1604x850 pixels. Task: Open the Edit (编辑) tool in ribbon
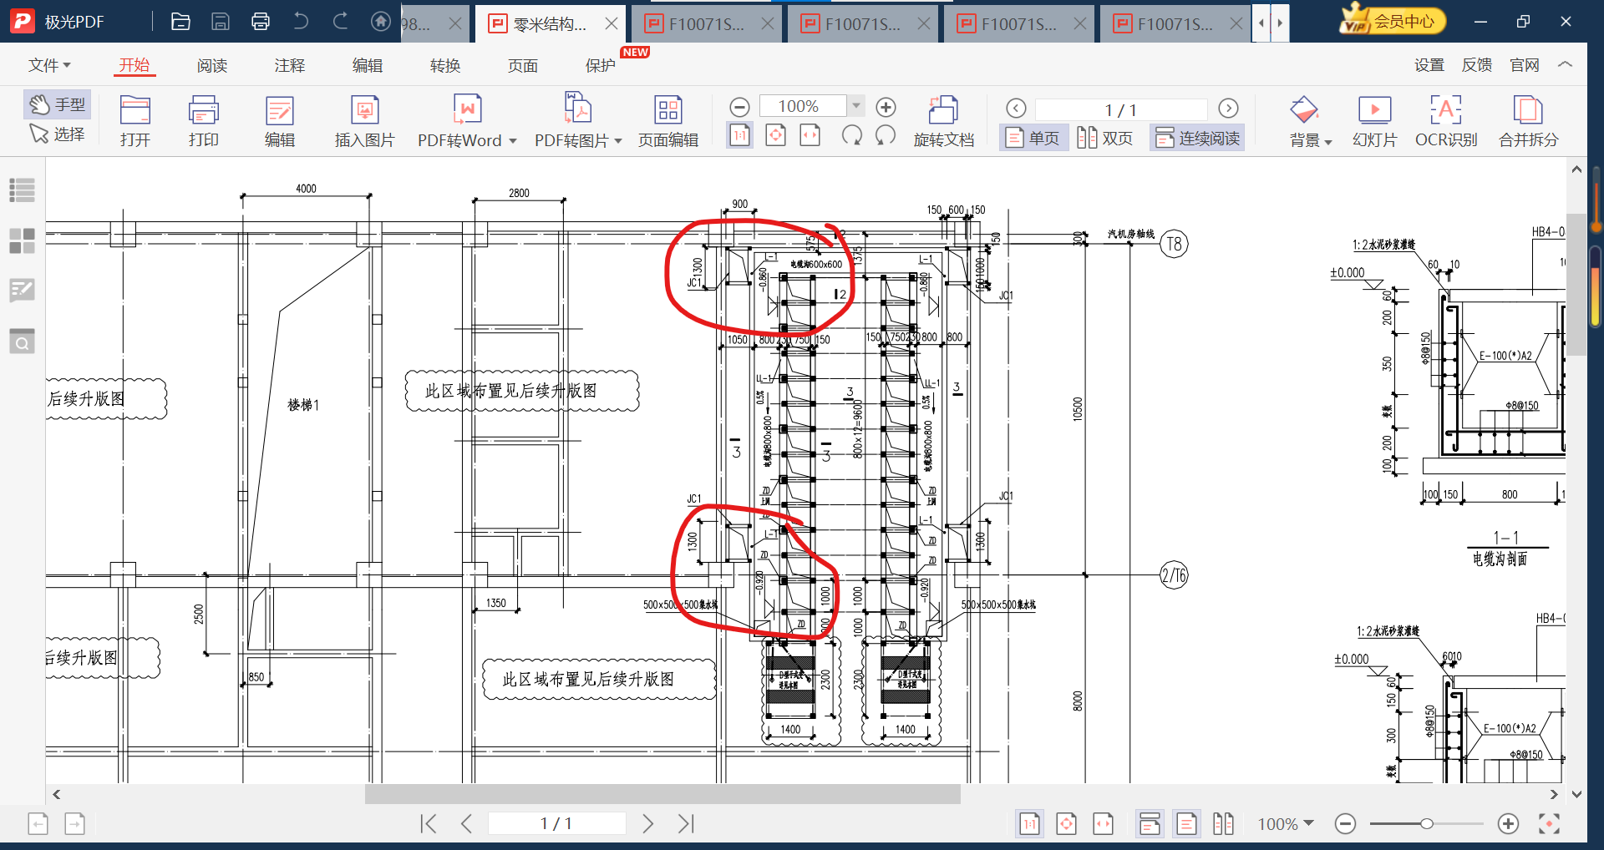pos(279,121)
